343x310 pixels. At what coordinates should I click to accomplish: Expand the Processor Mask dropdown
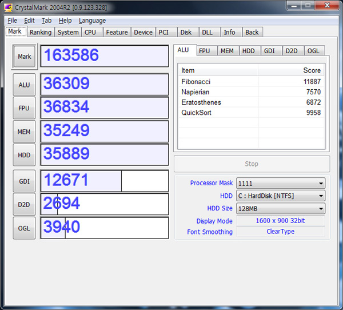[281, 183]
